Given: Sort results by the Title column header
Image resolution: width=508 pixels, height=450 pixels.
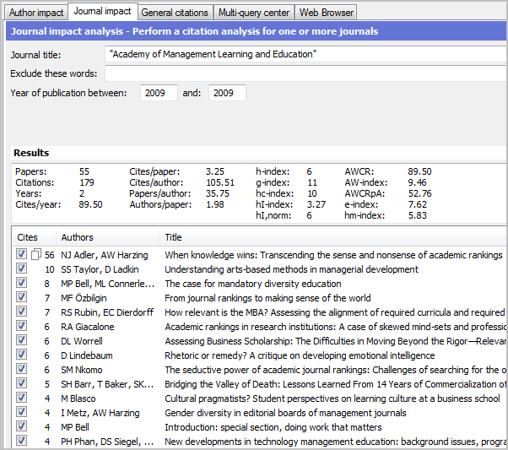Looking at the screenshot, I should [333, 237].
